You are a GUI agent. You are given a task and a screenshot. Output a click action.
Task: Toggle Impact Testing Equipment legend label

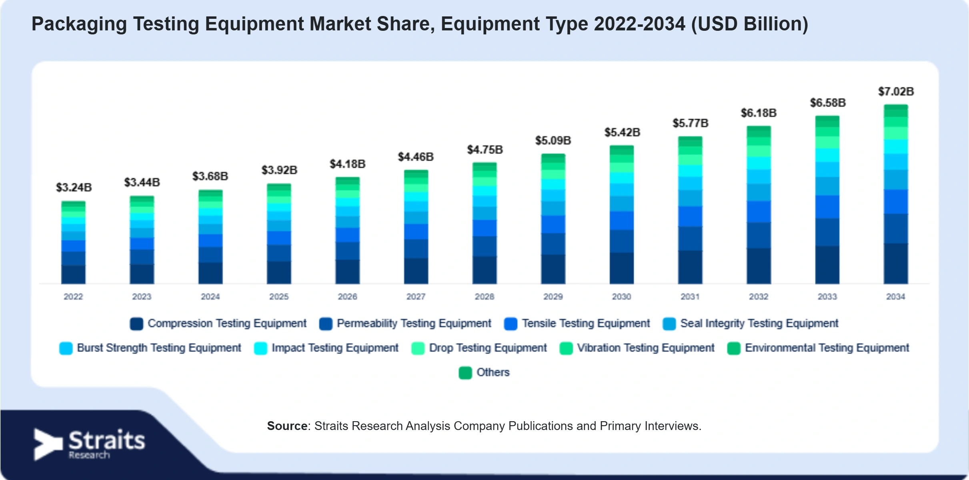335,348
